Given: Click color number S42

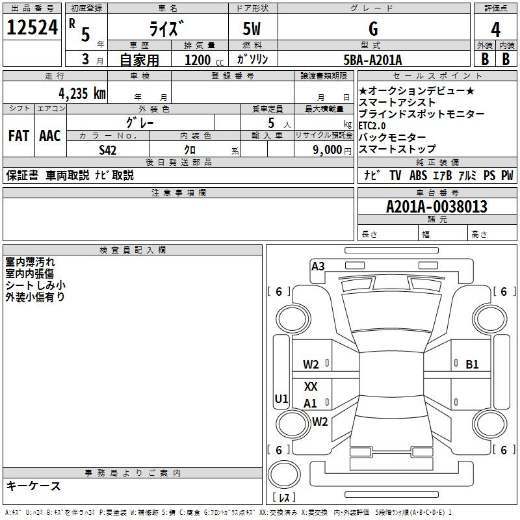Looking at the screenshot, I should click(108, 149).
